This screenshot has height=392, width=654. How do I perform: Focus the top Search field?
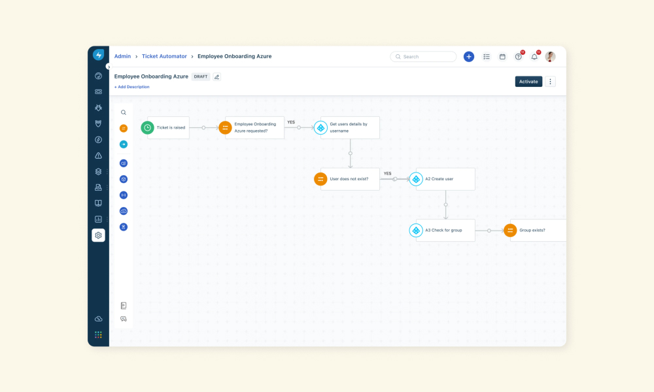pyautogui.click(x=423, y=57)
